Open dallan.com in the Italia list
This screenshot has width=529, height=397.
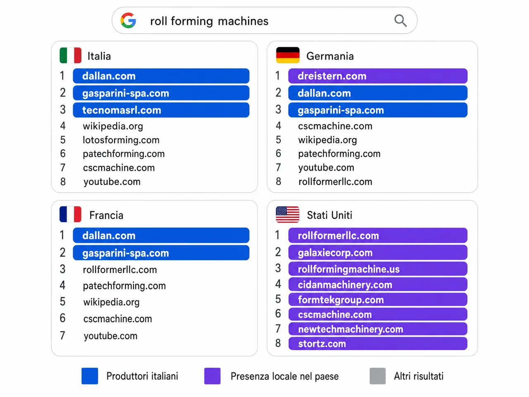tap(161, 76)
